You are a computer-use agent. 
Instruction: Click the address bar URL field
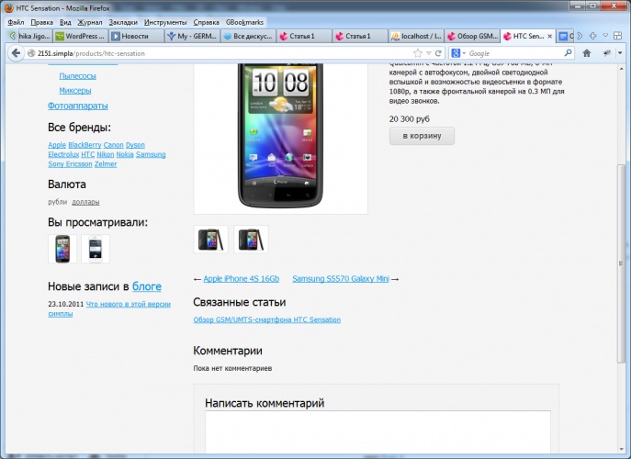[x=223, y=53]
